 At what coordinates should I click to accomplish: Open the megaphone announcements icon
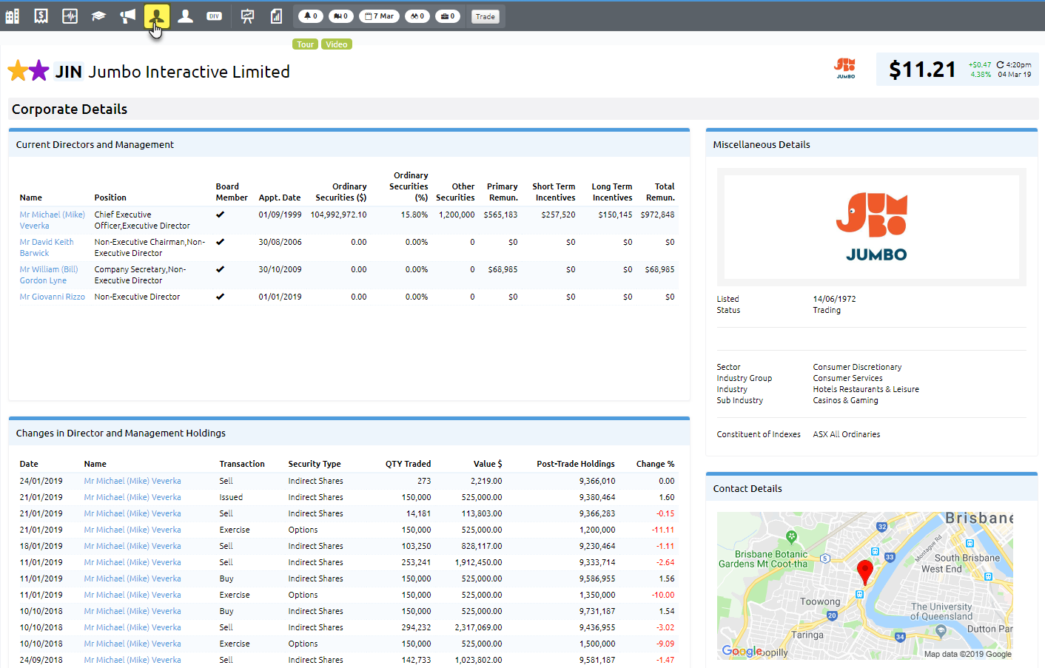point(127,16)
